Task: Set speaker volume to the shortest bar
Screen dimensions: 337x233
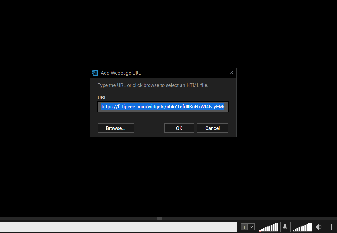Action: coord(294,230)
